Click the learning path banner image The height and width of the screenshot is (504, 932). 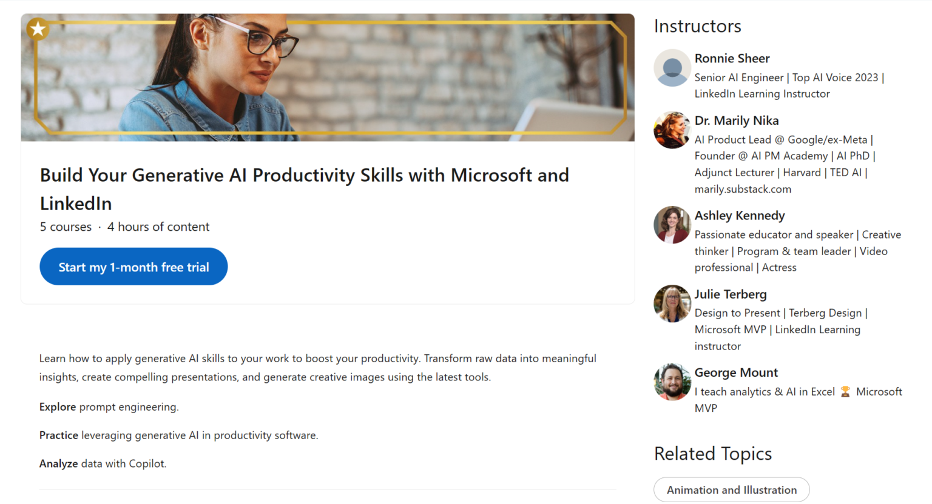pos(328,78)
